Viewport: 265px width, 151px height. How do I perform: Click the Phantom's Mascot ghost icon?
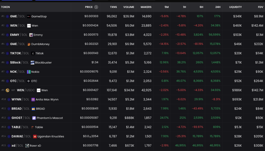[x=34, y=118]
